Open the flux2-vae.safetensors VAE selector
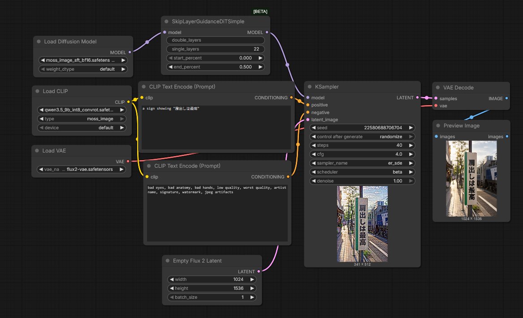This screenshot has height=318, width=523. point(81,170)
